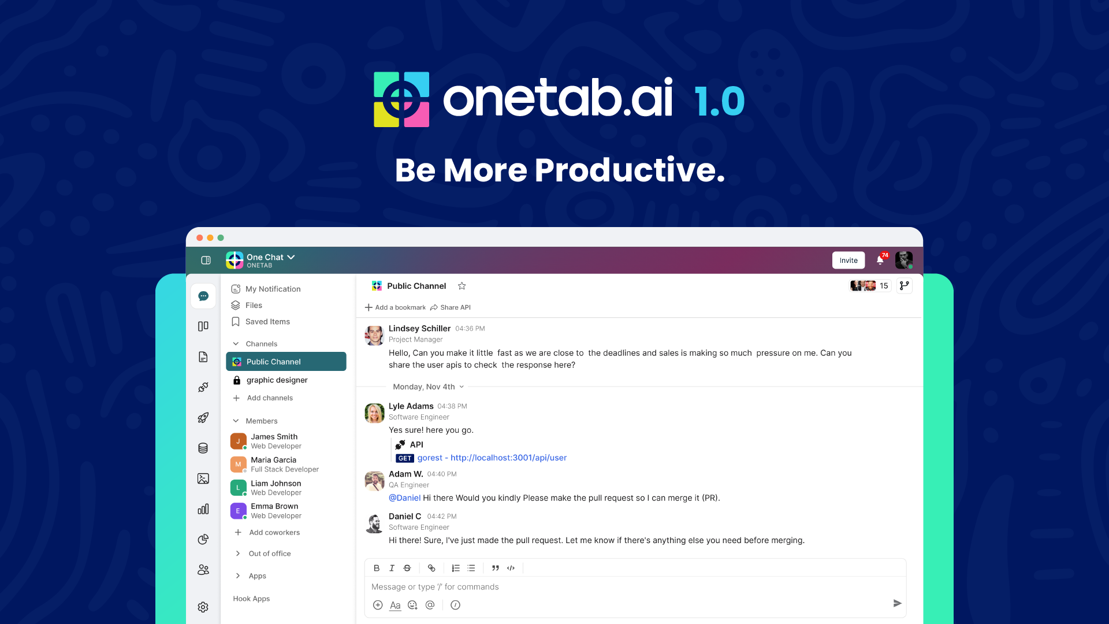The height and width of the screenshot is (624, 1109).
Task: Click the link insertion icon
Action: click(x=431, y=567)
